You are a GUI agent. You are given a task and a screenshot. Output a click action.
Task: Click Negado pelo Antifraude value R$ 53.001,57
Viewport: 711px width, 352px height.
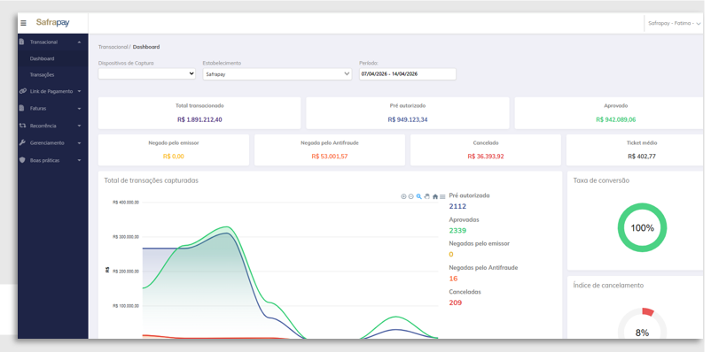(x=330, y=157)
